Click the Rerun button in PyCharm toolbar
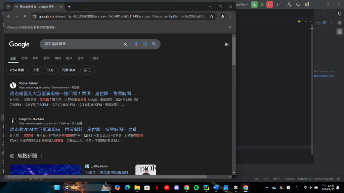344x193 pixels. [x=254, y=4]
